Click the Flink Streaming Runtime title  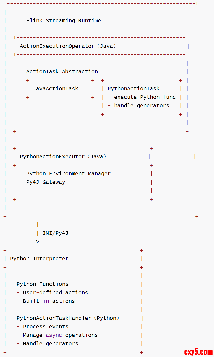pyautogui.click(x=63, y=21)
